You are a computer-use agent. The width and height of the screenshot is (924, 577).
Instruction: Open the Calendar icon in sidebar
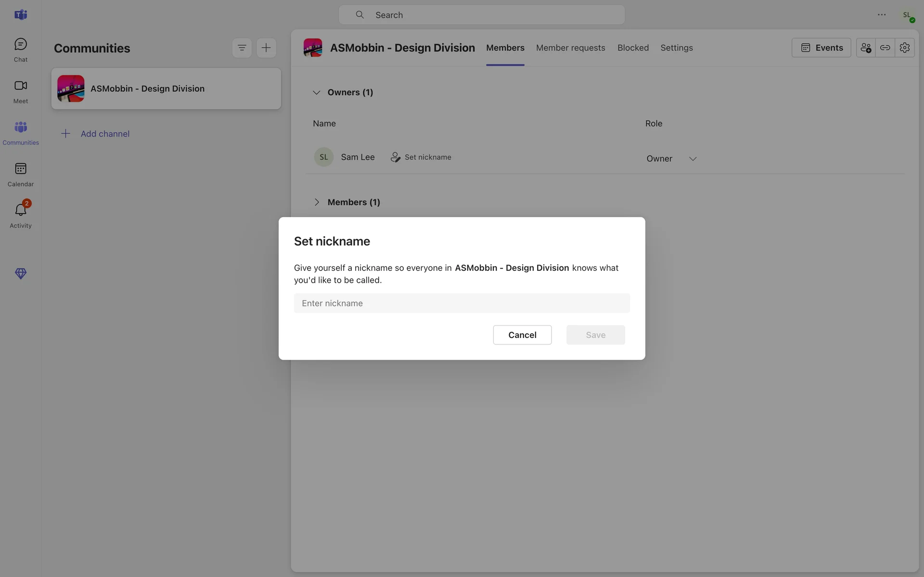click(20, 174)
